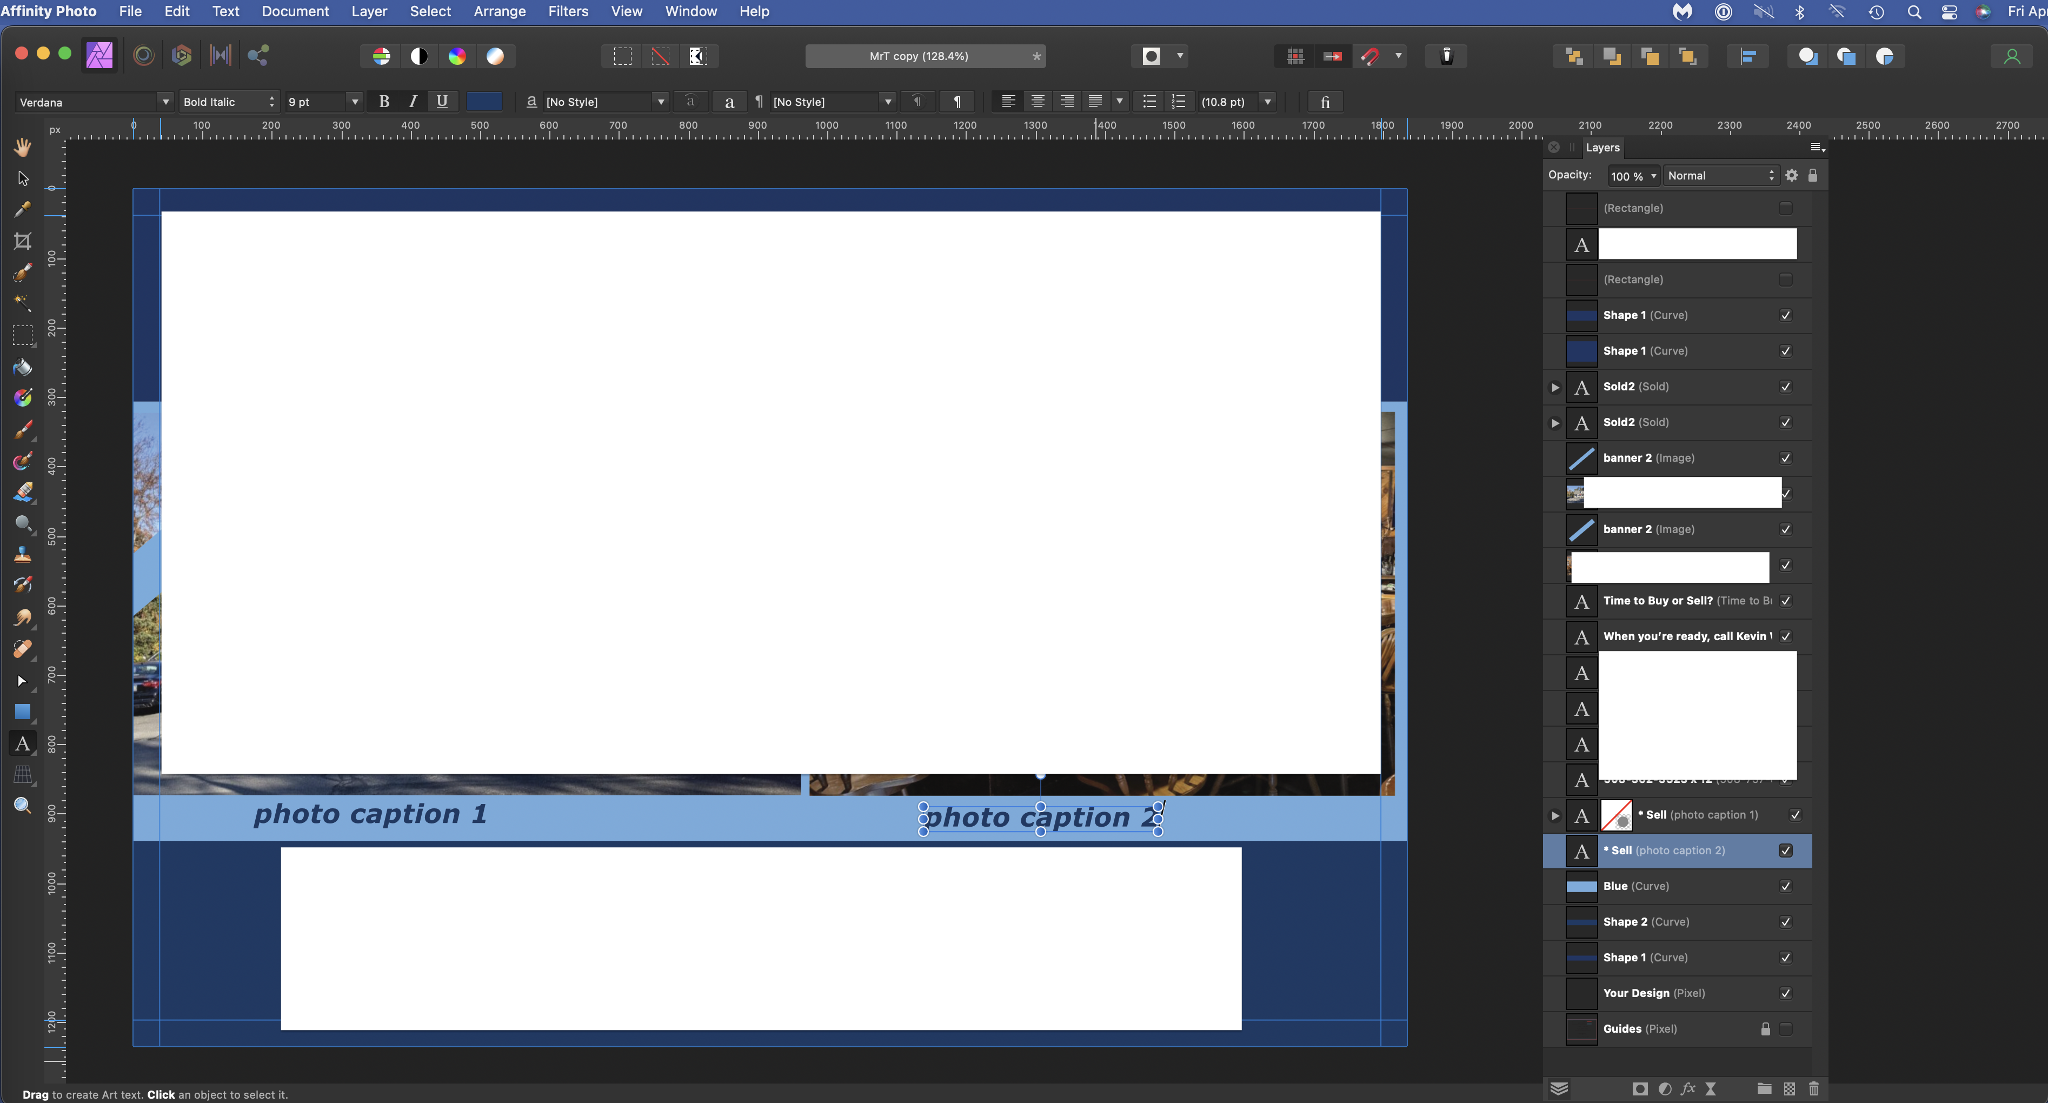Viewport: 2048px width, 1103px height.
Task: Select the Layers panel tab
Action: pyautogui.click(x=1602, y=147)
